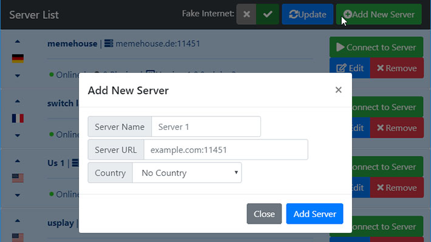Image resolution: width=431 pixels, height=242 pixels.
Task: Open the Us 1 server name
Action: tap(56, 163)
